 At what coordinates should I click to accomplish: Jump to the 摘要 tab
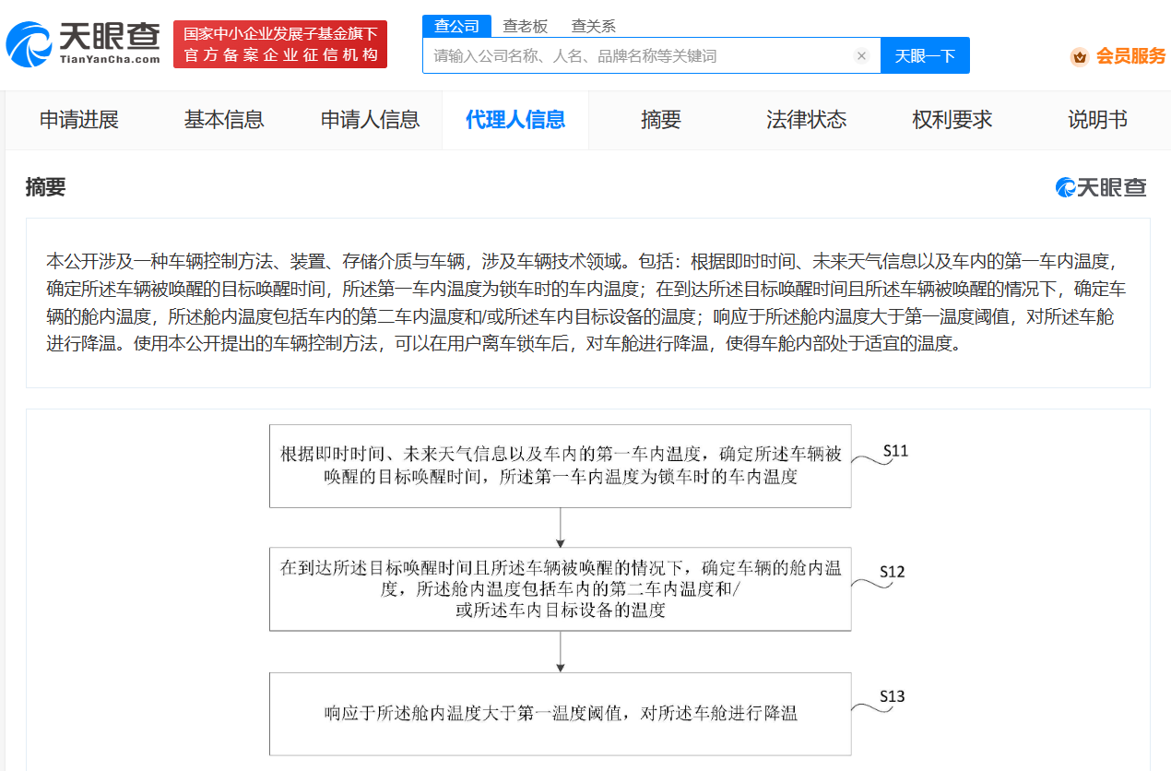click(x=661, y=120)
